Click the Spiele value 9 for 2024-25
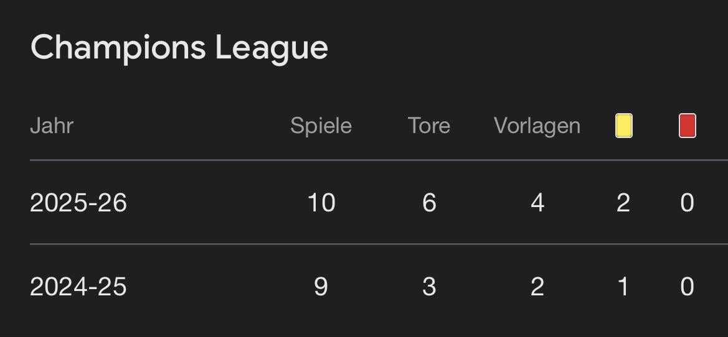728x337 pixels. click(x=321, y=287)
